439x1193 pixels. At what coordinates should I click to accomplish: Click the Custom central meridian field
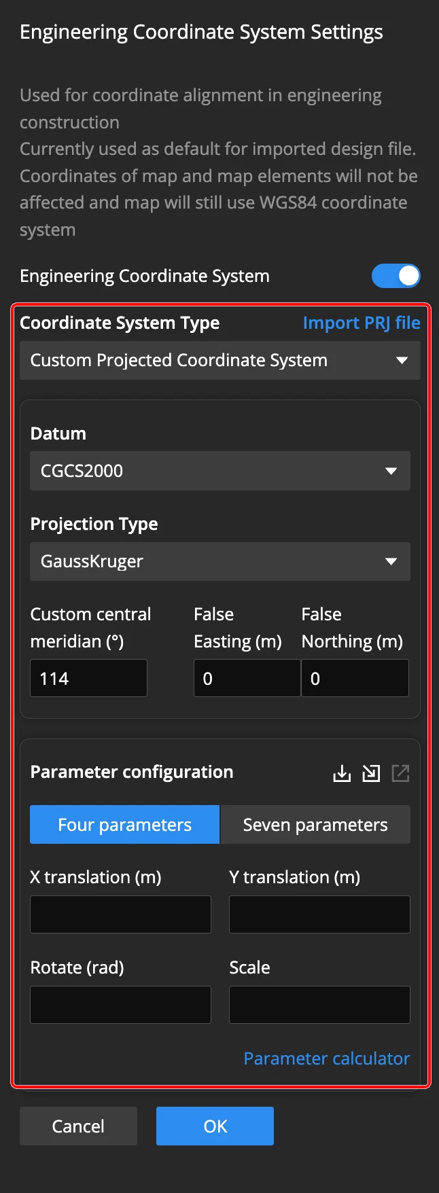point(88,678)
